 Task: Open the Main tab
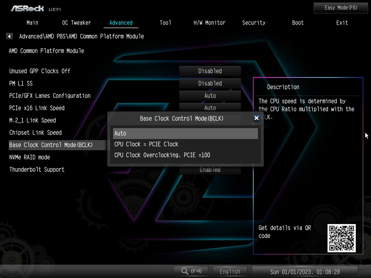(x=32, y=23)
